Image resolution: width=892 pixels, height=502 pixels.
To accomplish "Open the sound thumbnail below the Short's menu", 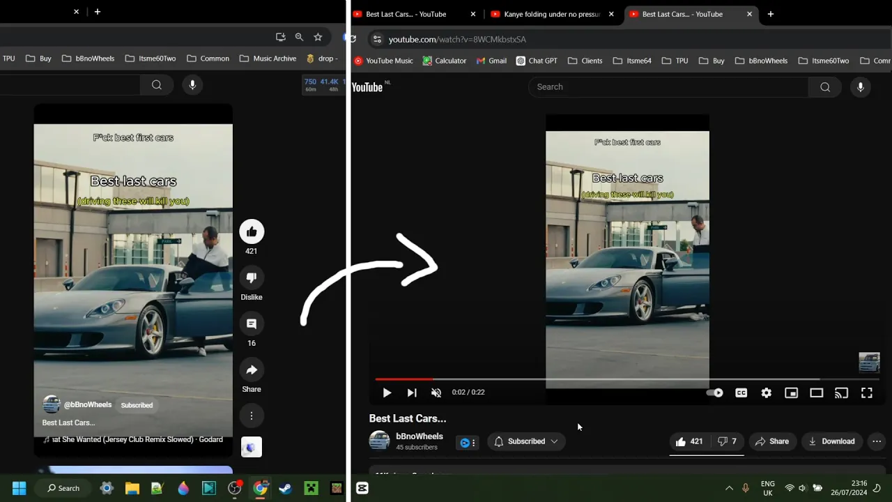I will (x=252, y=447).
